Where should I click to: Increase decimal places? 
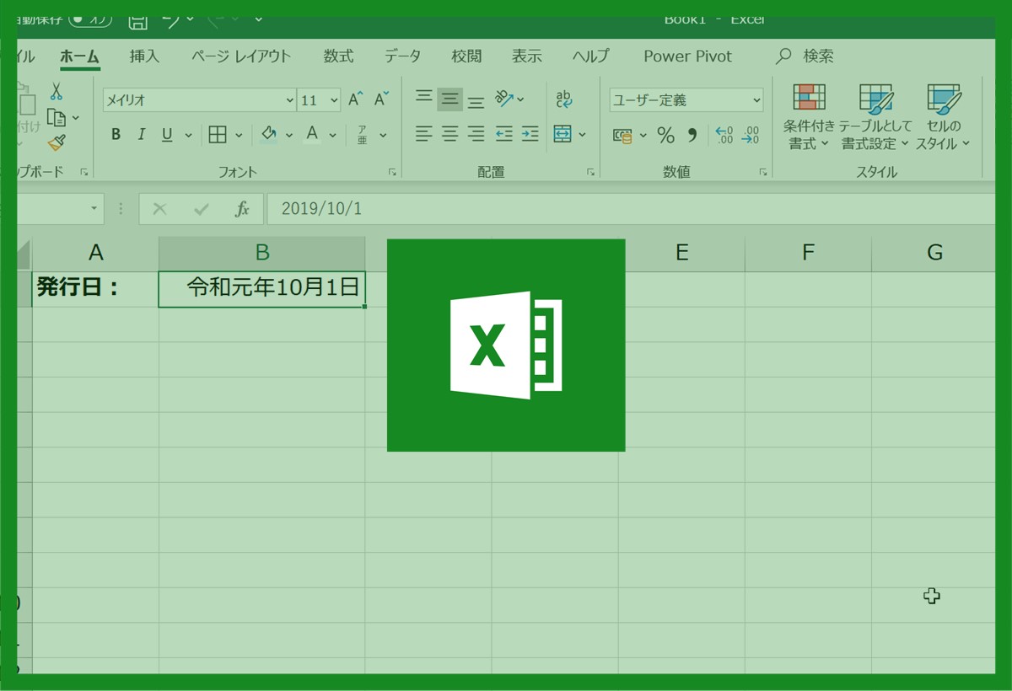pyautogui.click(x=724, y=135)
